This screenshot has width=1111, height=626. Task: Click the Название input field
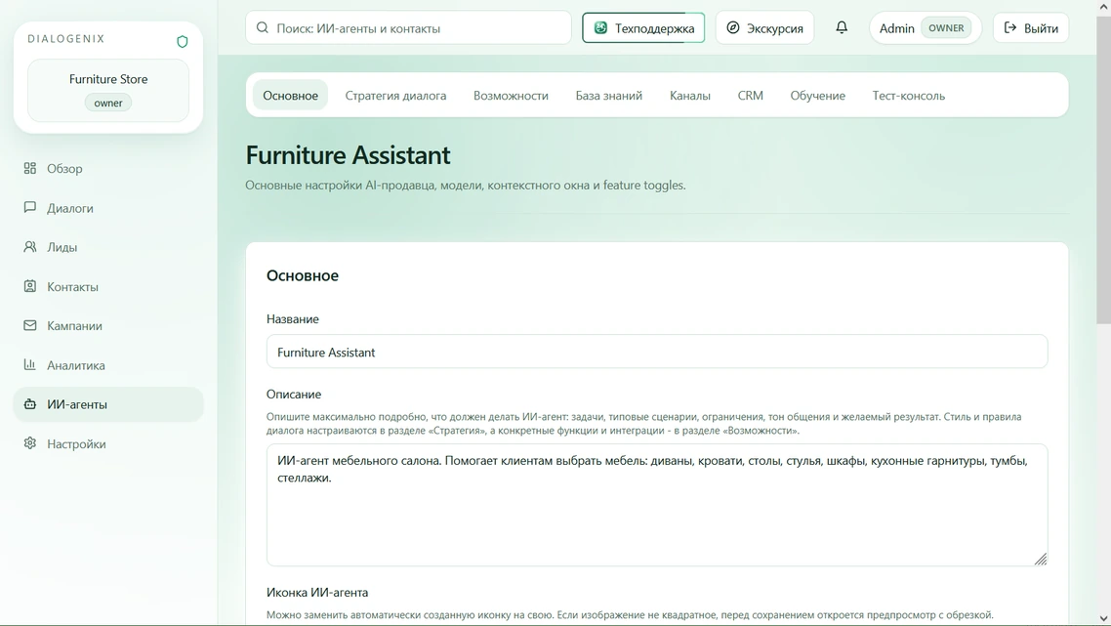click(657, 352)
